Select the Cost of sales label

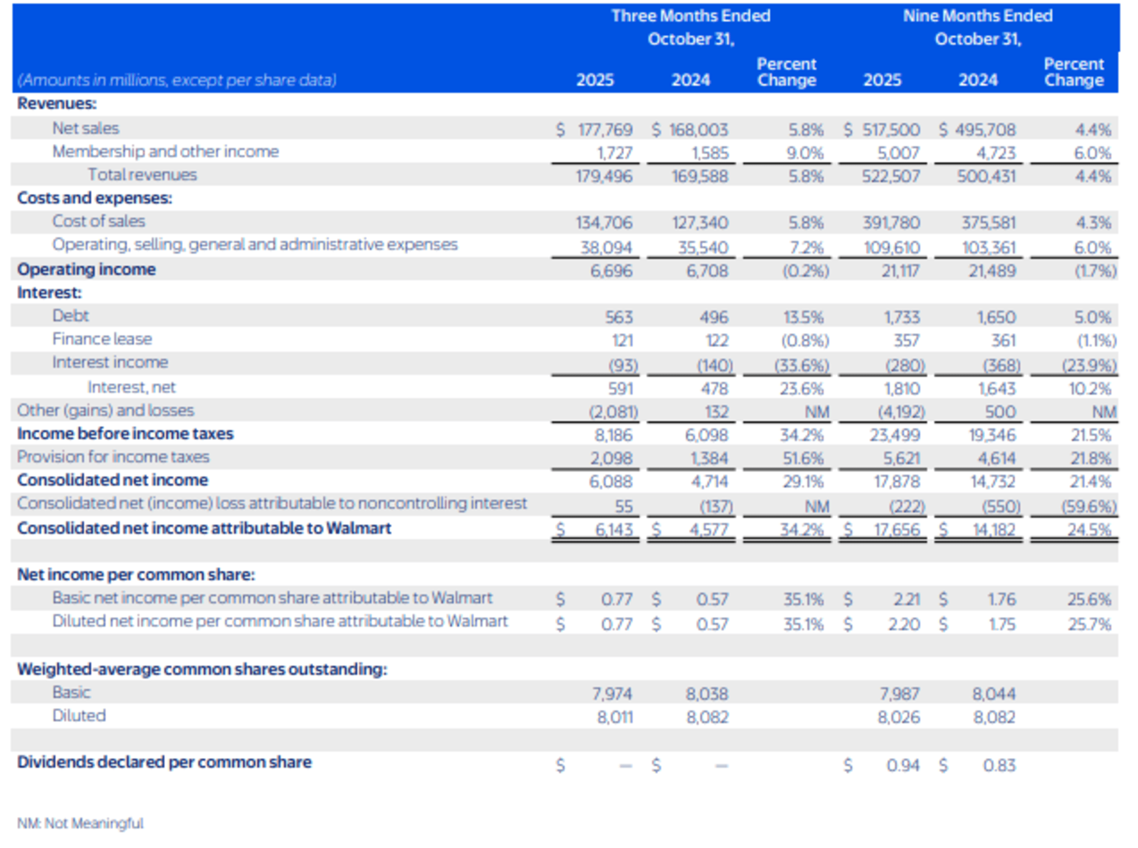99,221
